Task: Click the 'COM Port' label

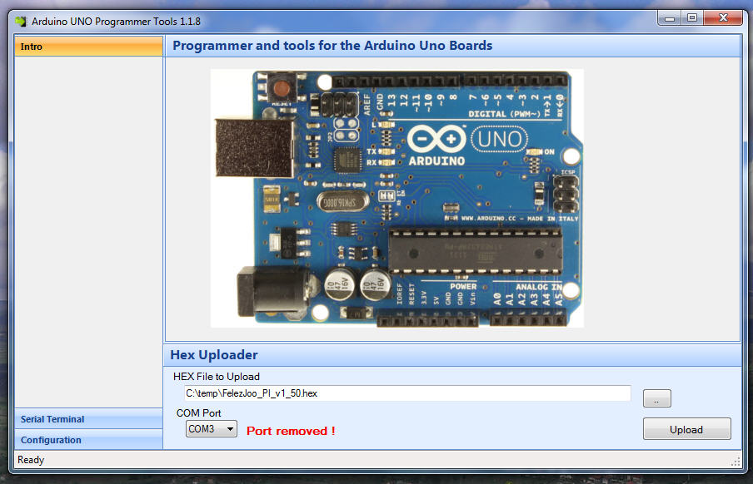Action: pyautogui.click(x=198, y=413)
